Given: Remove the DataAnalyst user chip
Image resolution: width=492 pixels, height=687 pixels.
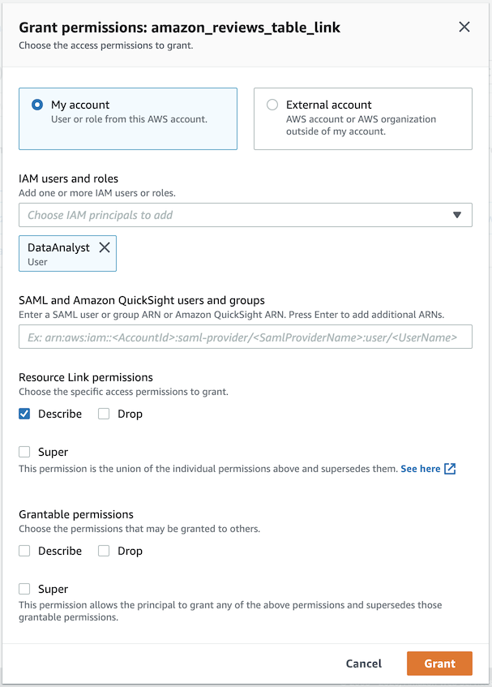Looking at the screenshot, I should pyautogui.click(x=105, y=247).
